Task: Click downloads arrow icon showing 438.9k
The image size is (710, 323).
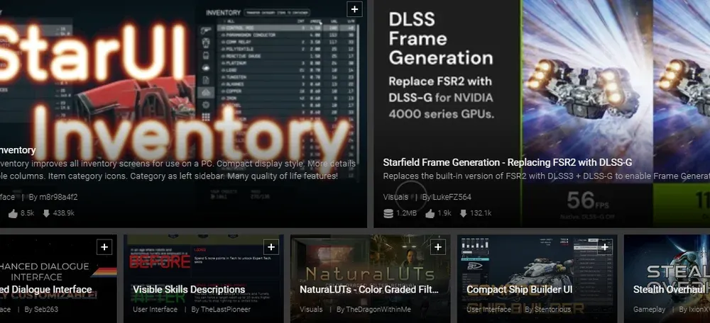Action: click(46, 213)
